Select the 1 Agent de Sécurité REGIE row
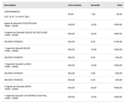Image resolution: width=128 pixels, height=102 pixels. pos(63,49)
